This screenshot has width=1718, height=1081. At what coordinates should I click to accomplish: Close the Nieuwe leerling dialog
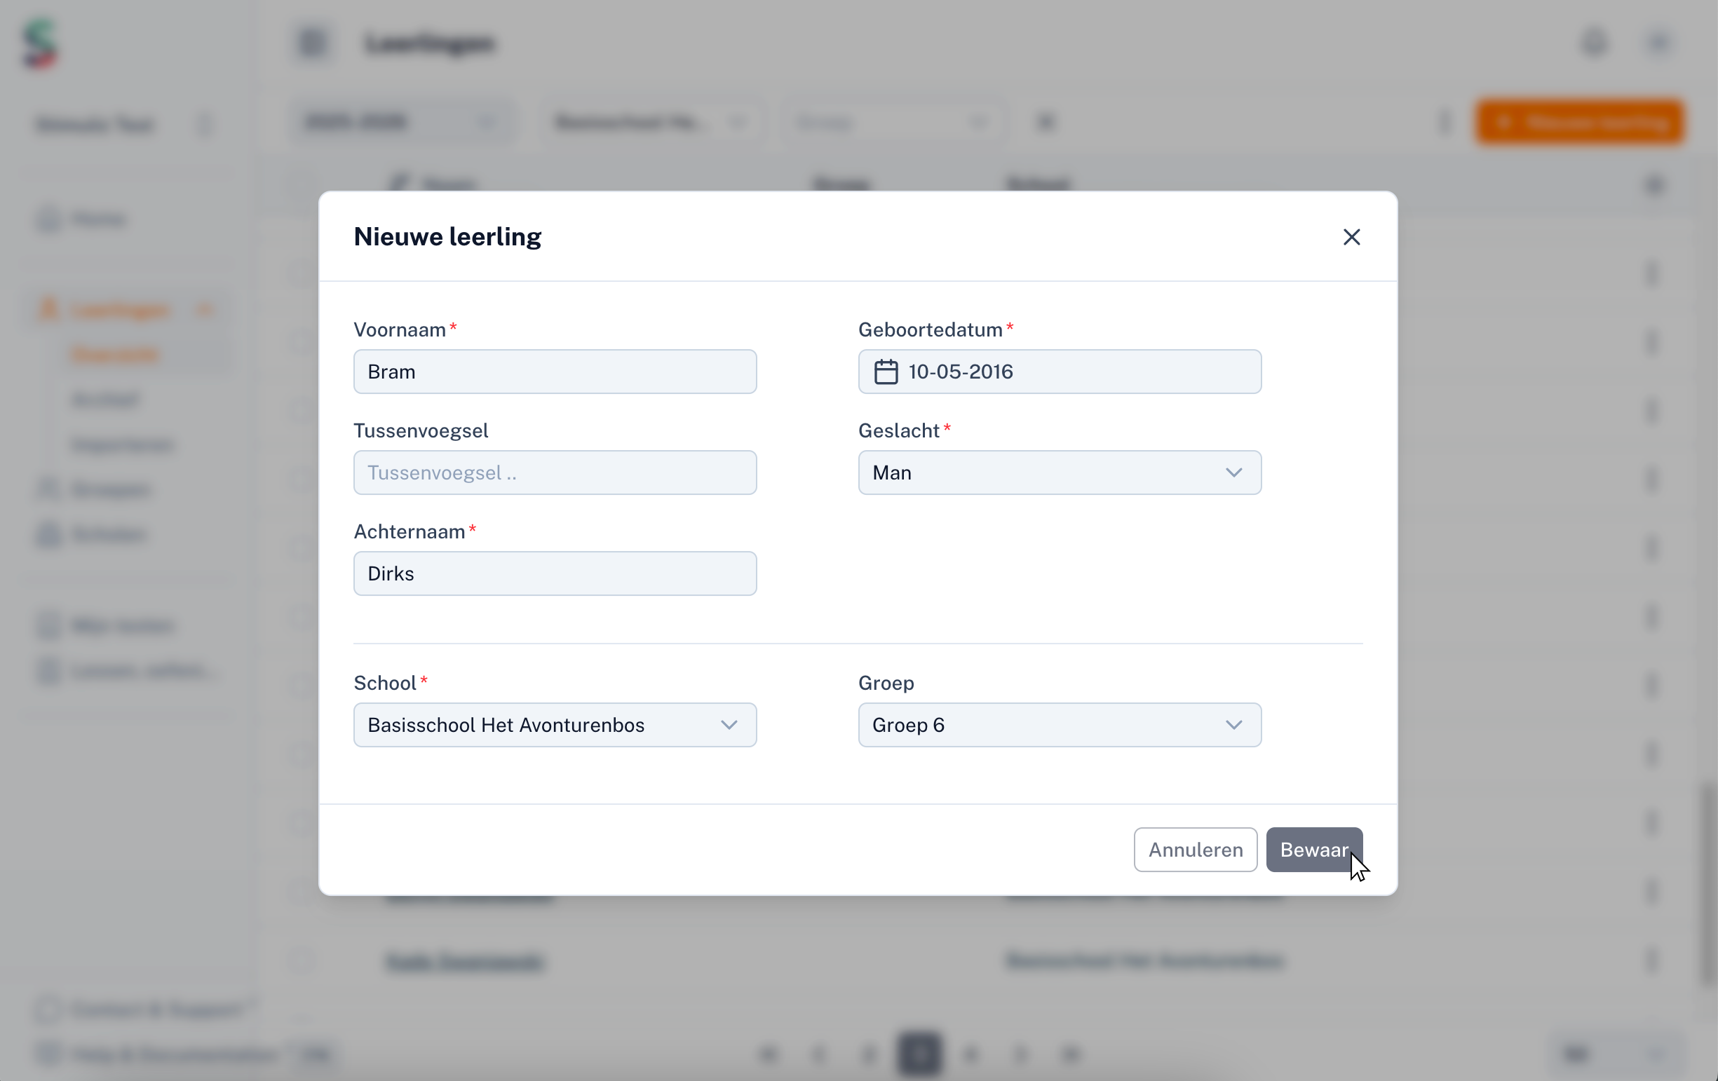coord(1351,237)
